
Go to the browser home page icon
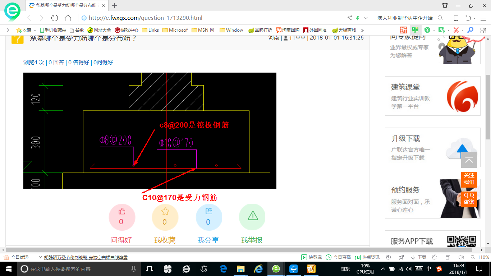pyautogui.click(x=68, y=18)
